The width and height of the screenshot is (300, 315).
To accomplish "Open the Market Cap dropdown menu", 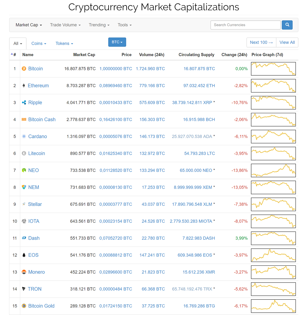I will (29, 25).
